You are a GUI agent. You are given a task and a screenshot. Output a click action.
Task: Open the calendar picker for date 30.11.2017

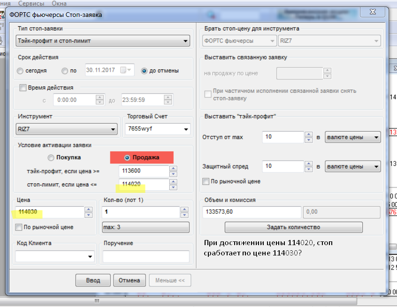[126, 70]
